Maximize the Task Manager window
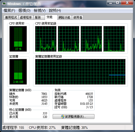The width and height of the screenshot is (135, 132). point(117,3)
